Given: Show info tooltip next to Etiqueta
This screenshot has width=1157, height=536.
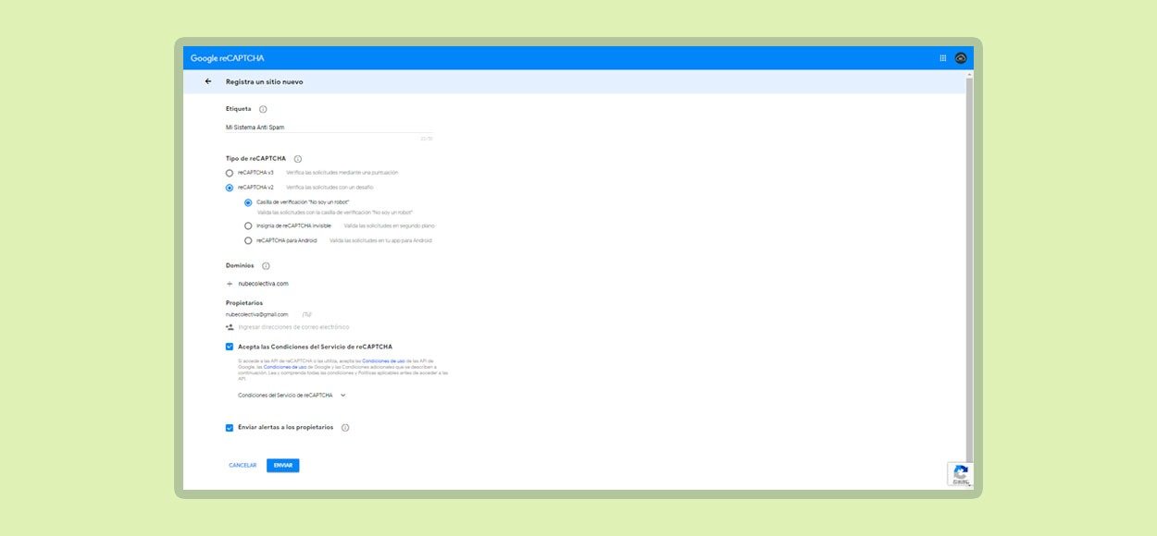Looking at the screenshot, I should (x=263, y=109).
